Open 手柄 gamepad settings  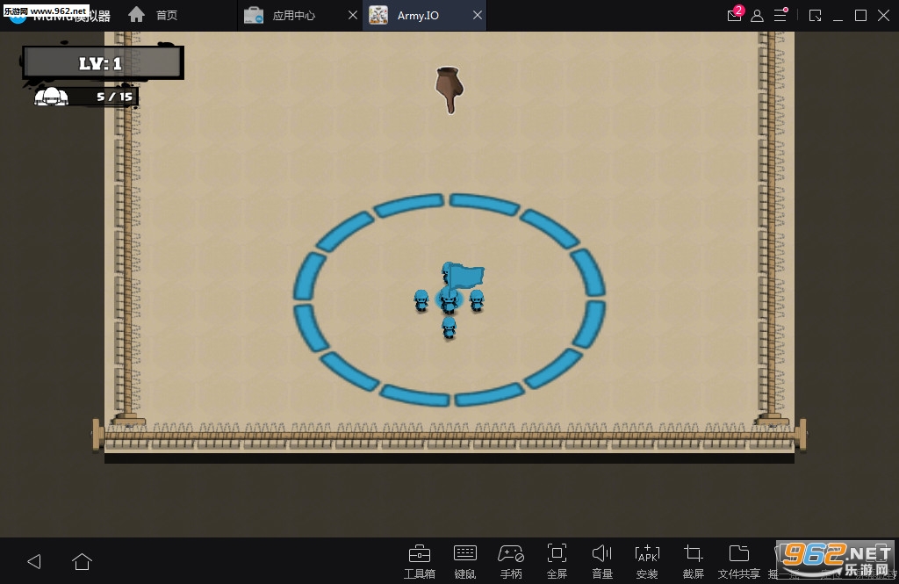pyautogui.click(x=511, y=562)
